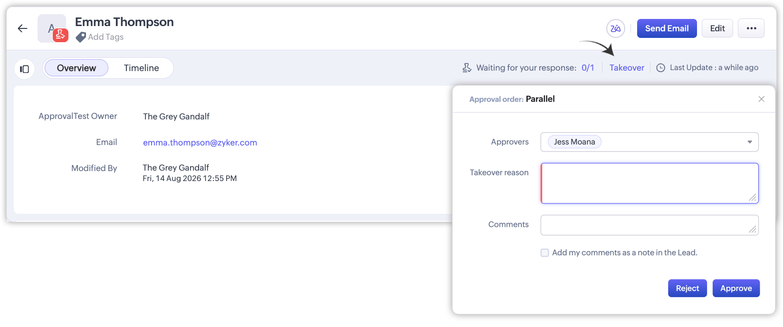Open the three-dot more options menu
The image size is (783, 327).
point(751,28)
